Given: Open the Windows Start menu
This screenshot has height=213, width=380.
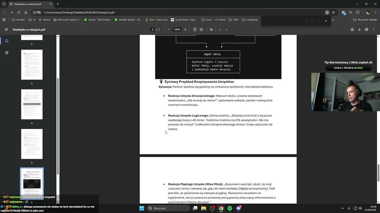Looking at the screenshot, I should (x=142, y=208).
